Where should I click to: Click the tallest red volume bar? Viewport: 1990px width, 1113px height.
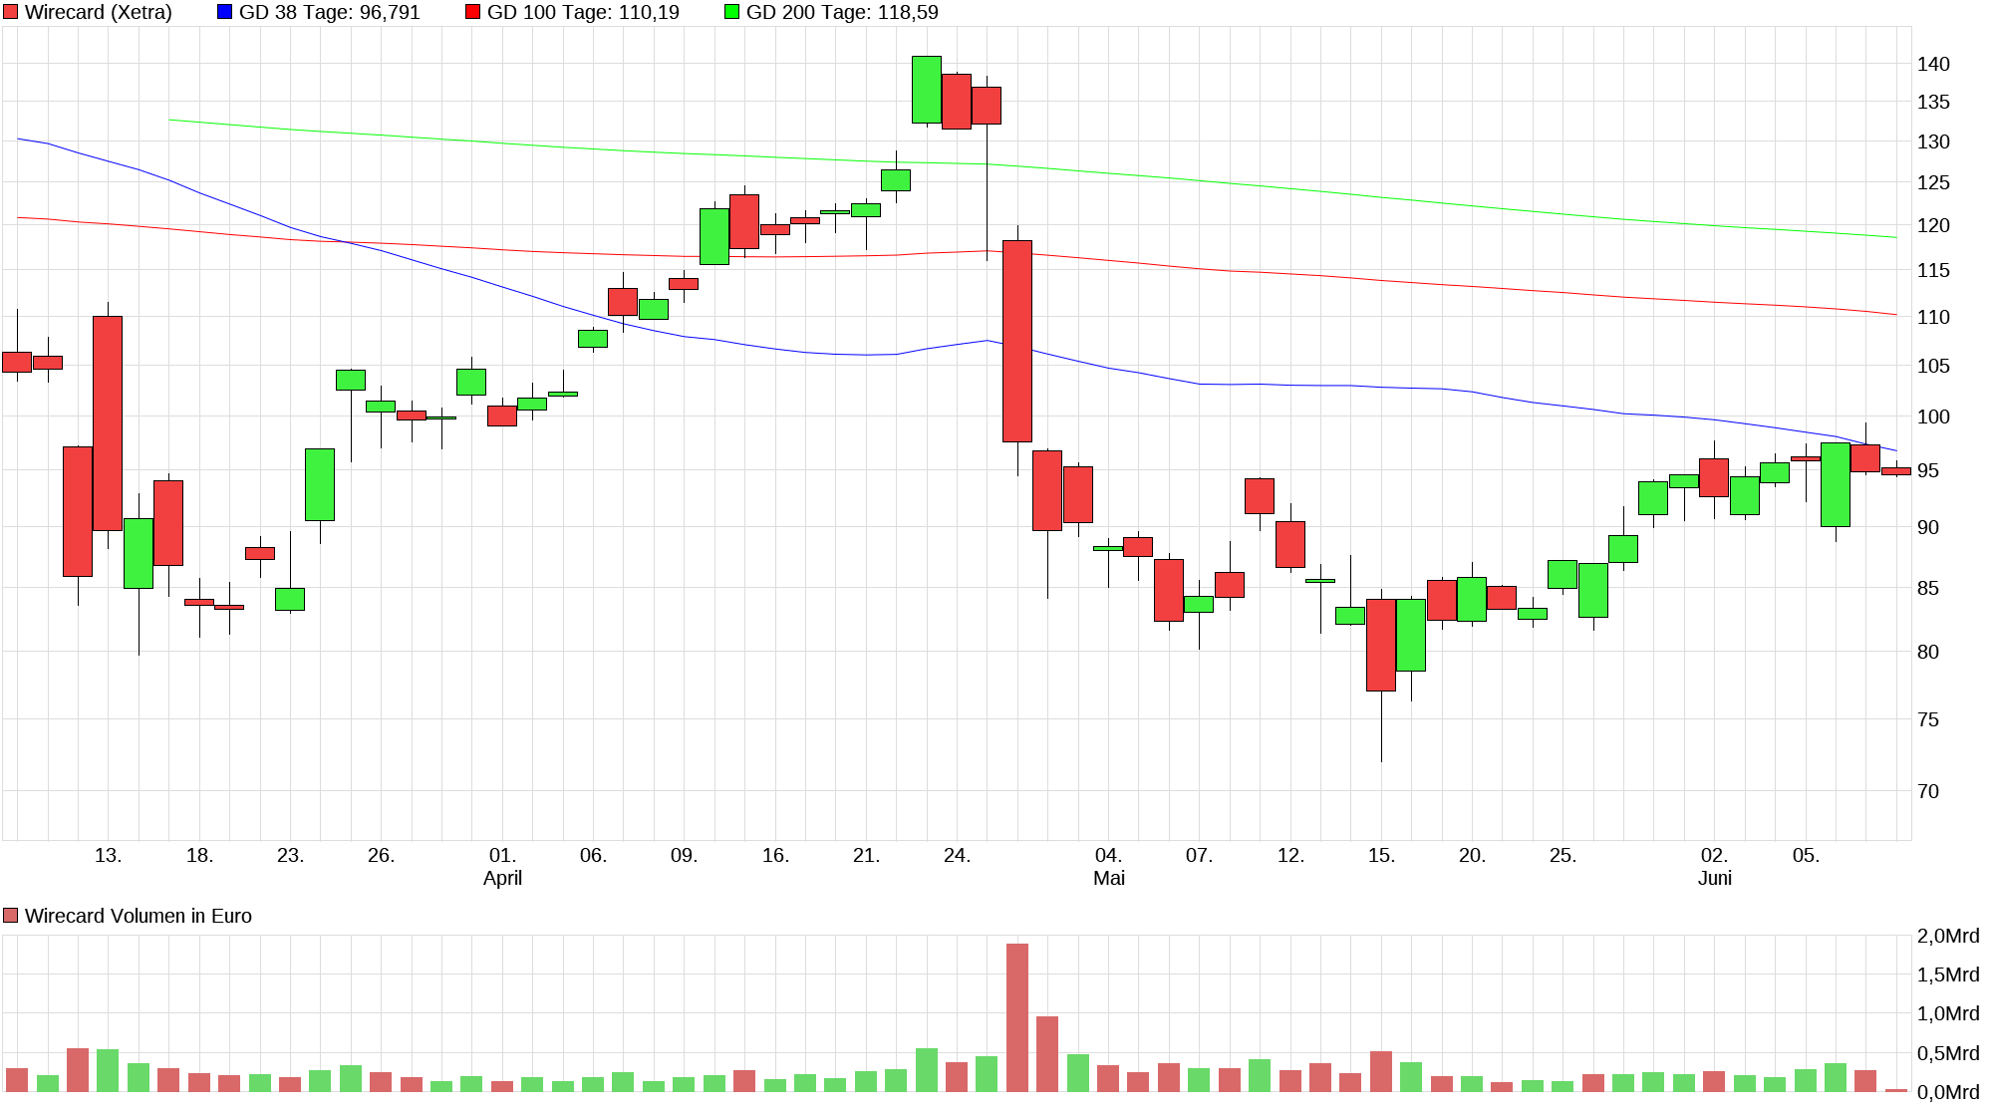point(1016,1016)
